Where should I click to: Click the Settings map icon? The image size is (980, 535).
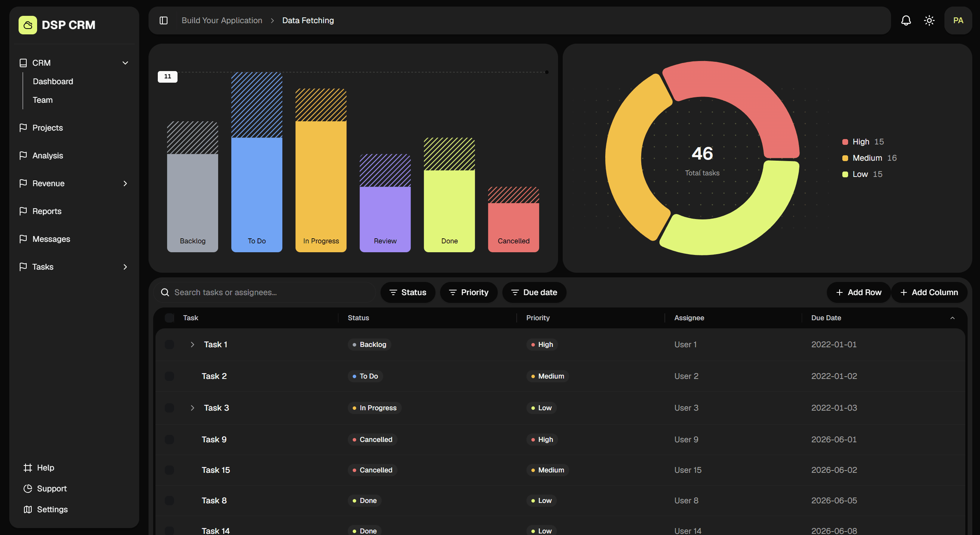point(28,510)
